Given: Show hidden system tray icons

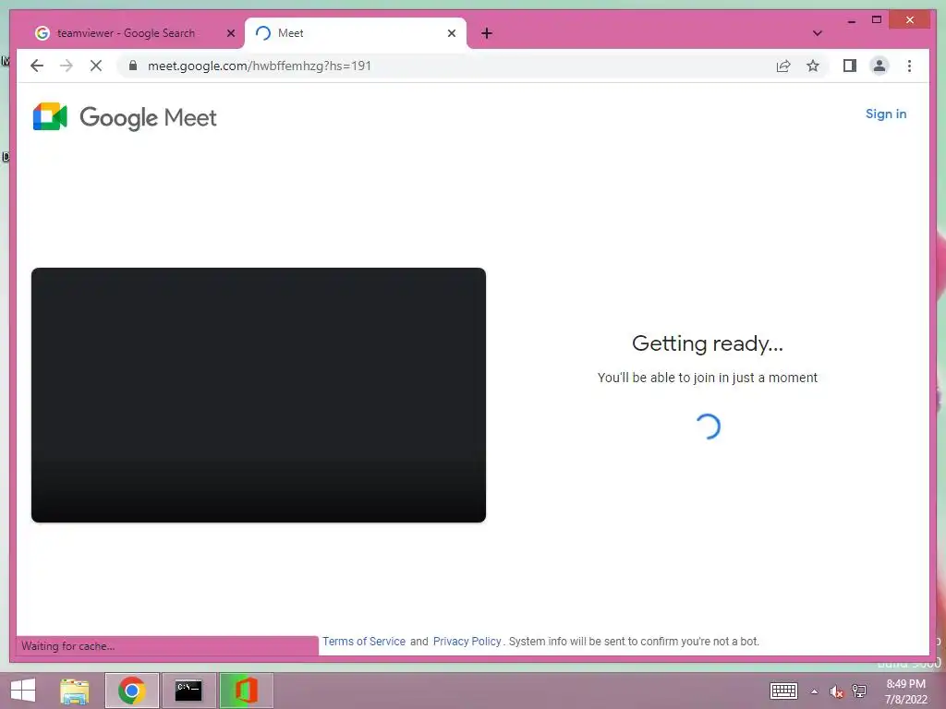Looking at the screenshot, I should tap(814, 691).
